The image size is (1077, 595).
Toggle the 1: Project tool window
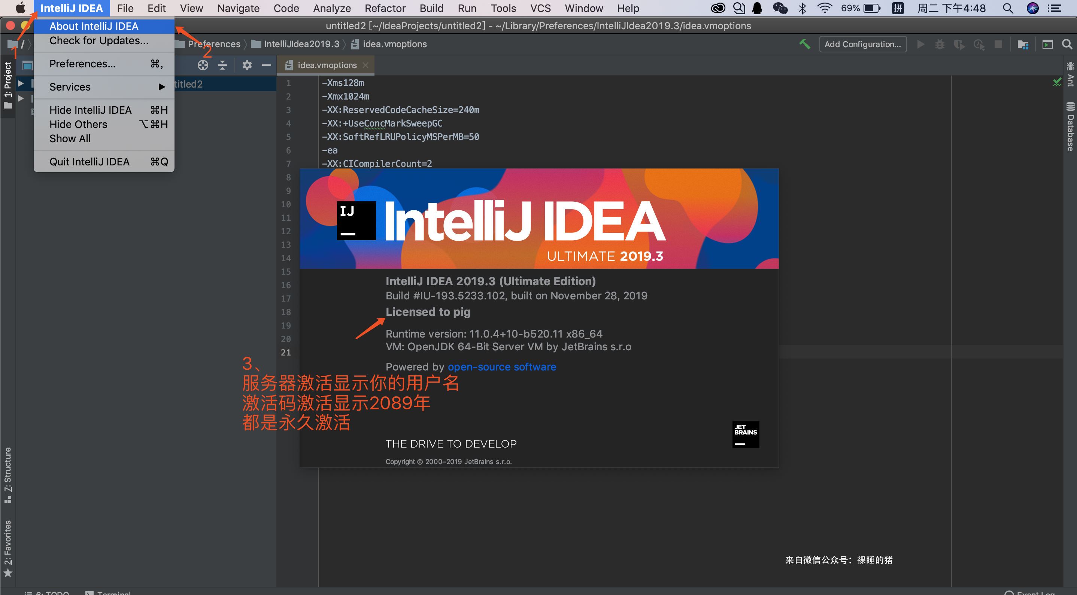click(x=8, y=85)
